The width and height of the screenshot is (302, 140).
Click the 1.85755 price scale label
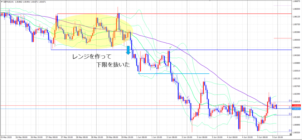click(x=297, y=24)
